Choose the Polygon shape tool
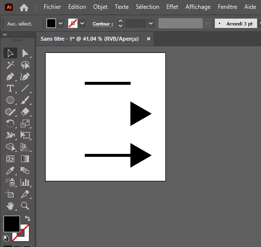This screenshot has height=247, width=261. point(10,100)
